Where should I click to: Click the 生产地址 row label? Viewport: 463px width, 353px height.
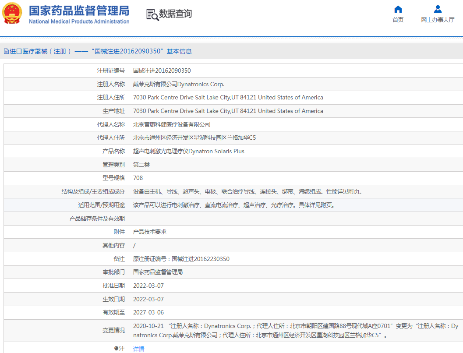click(x=114, y=111)
